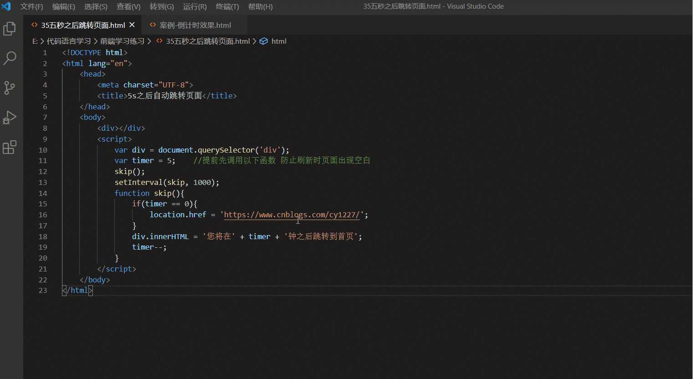
Task: Click the title text '5s之后自动跳转页面'
Action: pyautogui.click(x=165, y=96)
